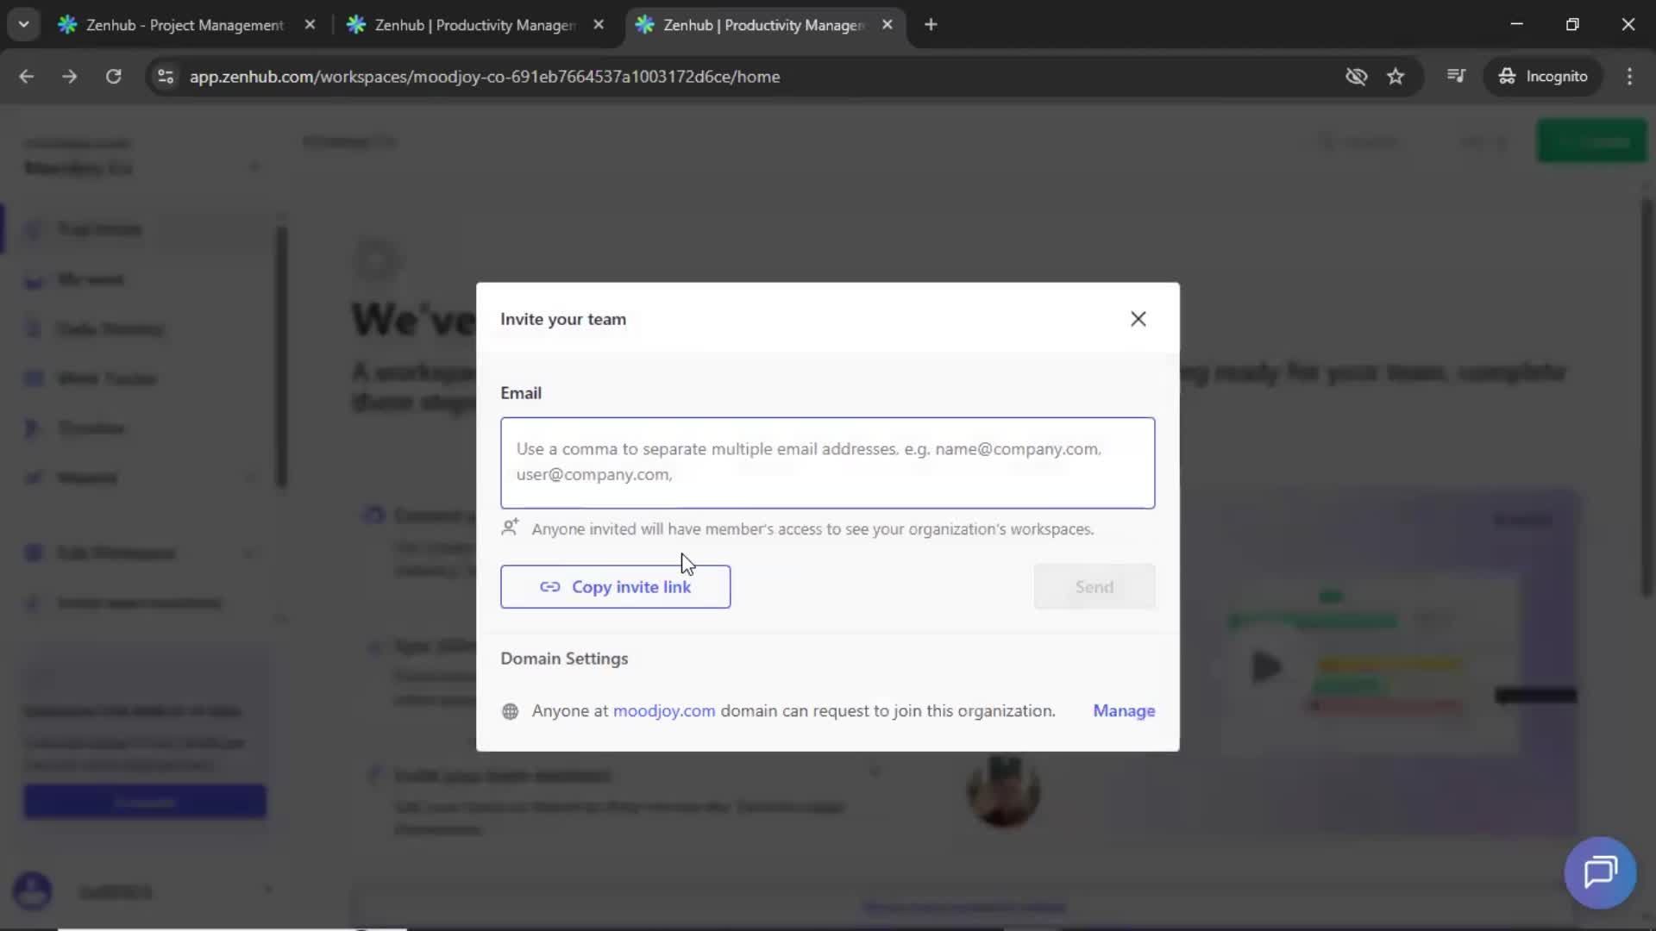Expand the workspace switcher chevron in sidebar
The height and width of the screenshot is (931, 1656).
coord(255,166)
